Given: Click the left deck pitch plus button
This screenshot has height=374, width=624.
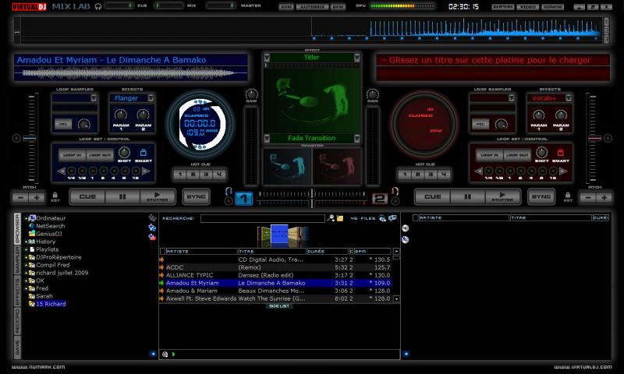Looking at the screenshot, I should pyautogui.click(x=35, y=197).
